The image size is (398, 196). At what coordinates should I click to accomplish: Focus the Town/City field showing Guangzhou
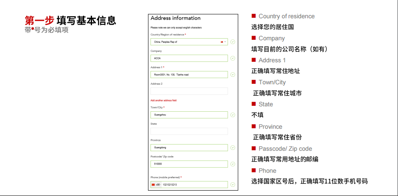[x=189, y=115]
